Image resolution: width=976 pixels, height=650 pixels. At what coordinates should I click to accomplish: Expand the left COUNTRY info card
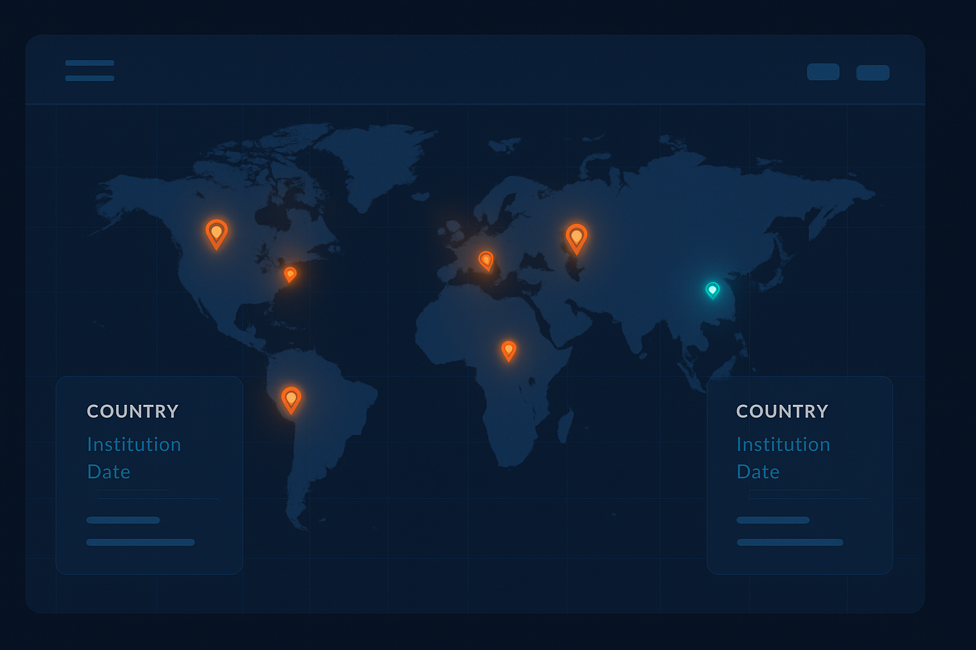149,475
